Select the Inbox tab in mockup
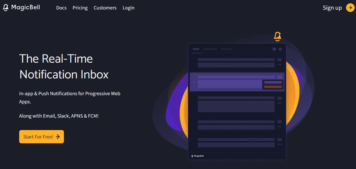Screen dimensions: 356x169 click(x=196, y=49)
